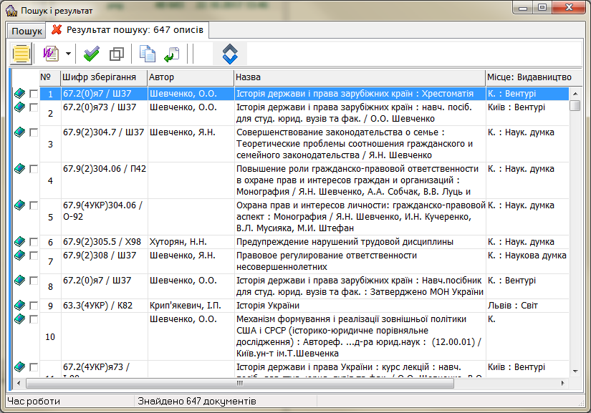
Task: Click the blue up-down chevrons icon
Action: point(229,54)
